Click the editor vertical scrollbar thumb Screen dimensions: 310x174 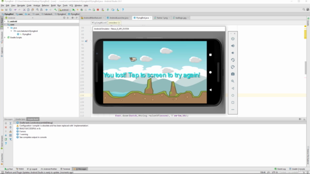(x=306, y=68)
